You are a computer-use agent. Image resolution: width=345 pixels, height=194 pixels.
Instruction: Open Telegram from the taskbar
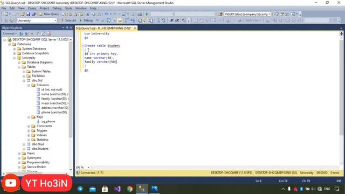coord(80,189)
